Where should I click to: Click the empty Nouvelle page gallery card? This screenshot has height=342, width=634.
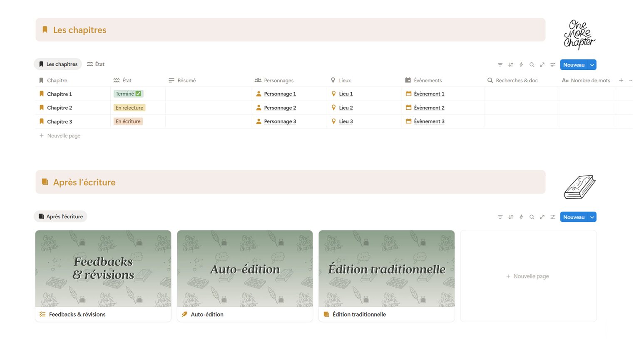tap(528, 276)
